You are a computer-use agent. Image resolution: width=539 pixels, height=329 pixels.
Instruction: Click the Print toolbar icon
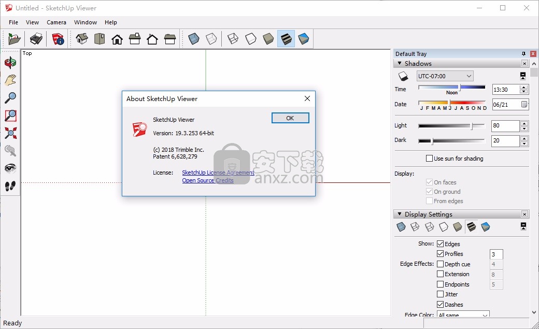click(x=36, y=39)
